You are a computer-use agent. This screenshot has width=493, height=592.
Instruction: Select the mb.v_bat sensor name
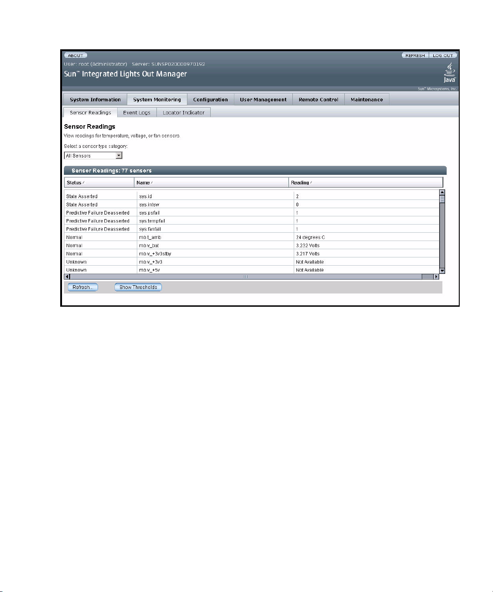coord(149,246)
